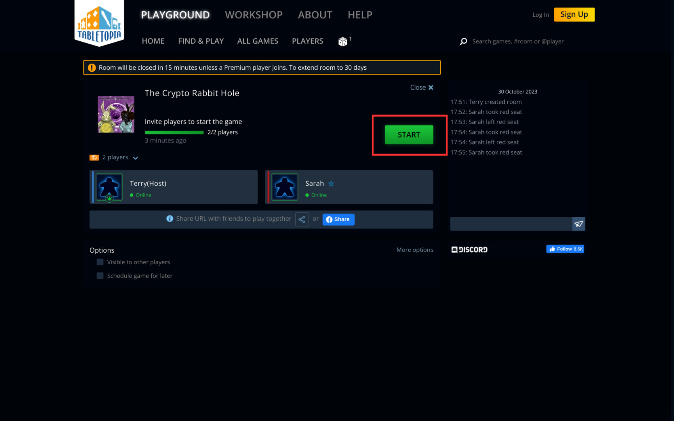The height and width of the screenshot is (421, 674).
Task: Click the send message paper-plane icon
Action: (579, 224)
